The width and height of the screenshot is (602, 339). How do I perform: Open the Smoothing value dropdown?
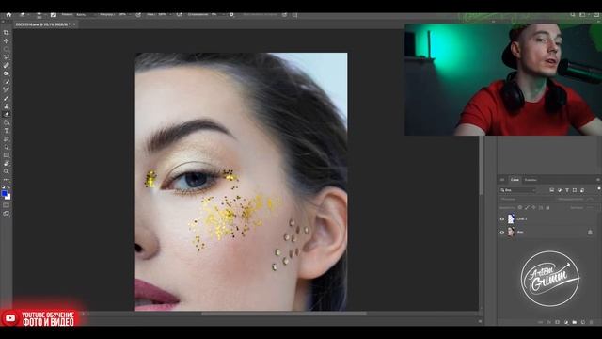point(216,15)
